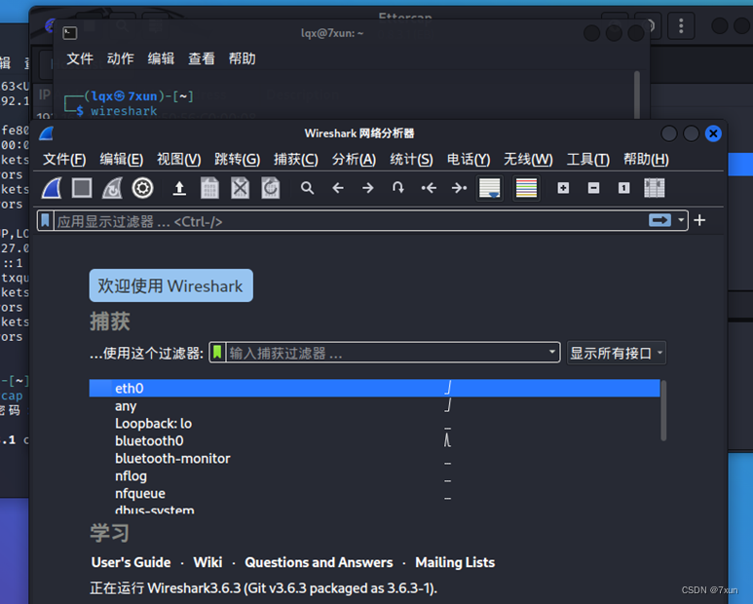Click the terminal icon in the lqx@7xun window
This screenshot has height=604, width=753.
click(x=70, y=33)
